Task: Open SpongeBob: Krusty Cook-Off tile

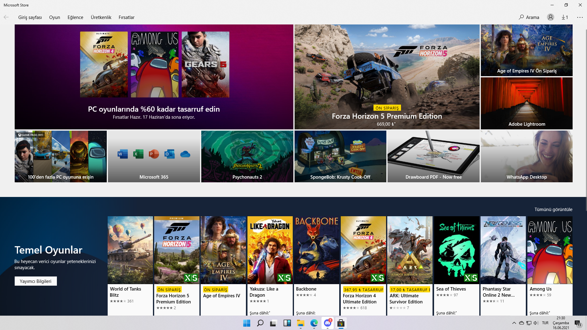Action: (340, 156)
